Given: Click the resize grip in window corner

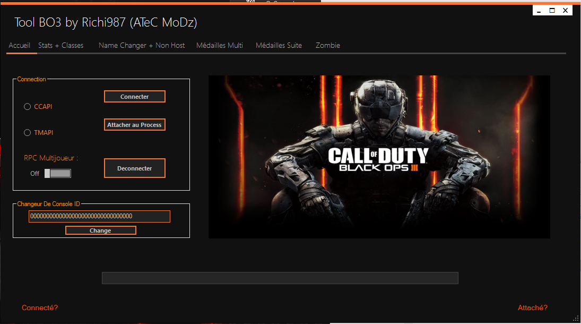Looking at the screenshot, I should pos(576,319).
